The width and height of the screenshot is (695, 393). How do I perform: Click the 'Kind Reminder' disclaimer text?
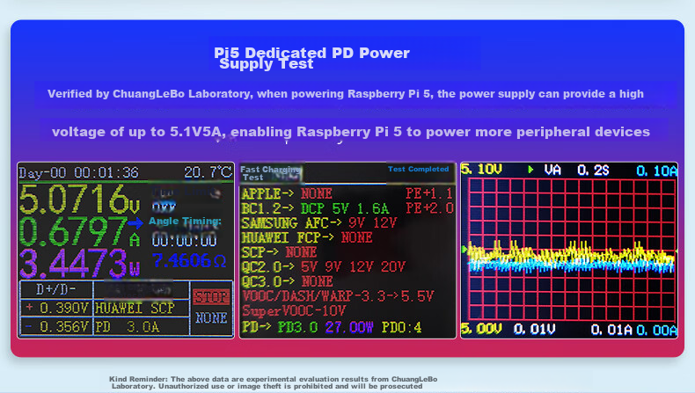click(273, 382)
